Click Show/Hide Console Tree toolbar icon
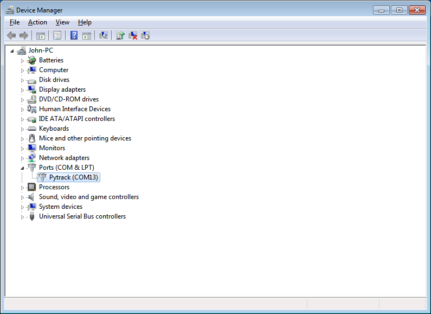This screenshot has width=431, height=314. tap(40, 35)
